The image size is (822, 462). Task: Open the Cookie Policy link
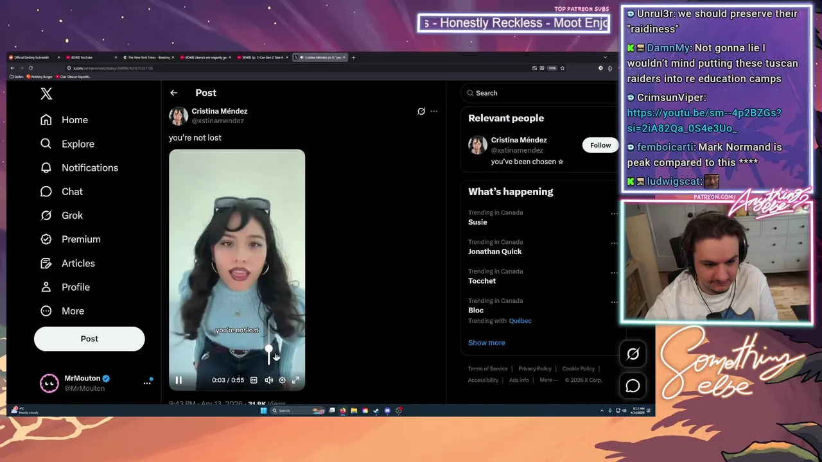click(x=579, y=369)
